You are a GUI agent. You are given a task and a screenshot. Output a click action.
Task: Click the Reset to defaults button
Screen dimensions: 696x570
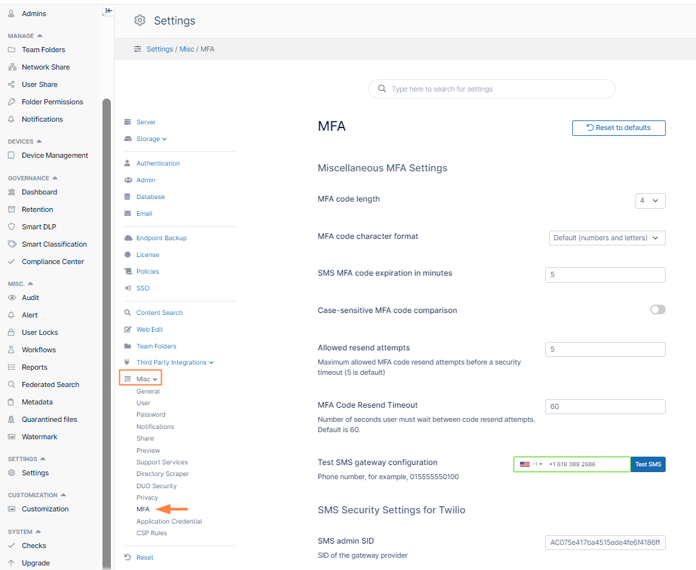[619, 128]
